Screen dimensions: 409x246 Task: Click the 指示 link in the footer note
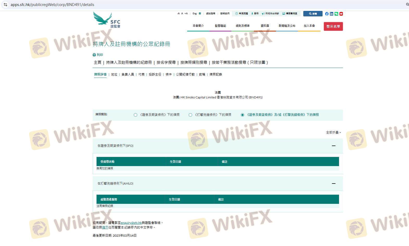tap(105, 228)
